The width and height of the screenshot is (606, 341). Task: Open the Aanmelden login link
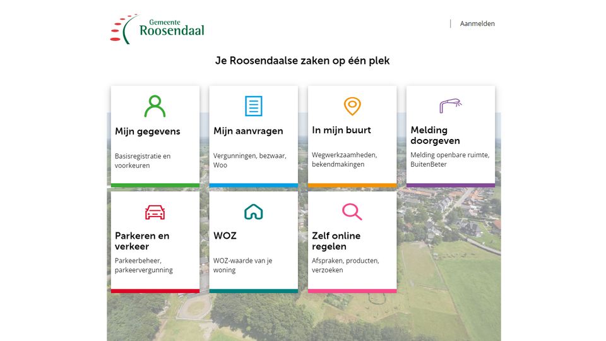coord(477,24)
